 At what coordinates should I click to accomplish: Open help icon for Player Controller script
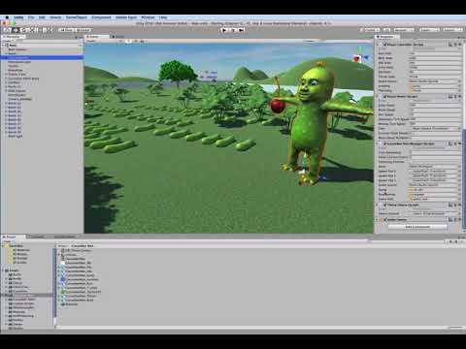(450, 45)
